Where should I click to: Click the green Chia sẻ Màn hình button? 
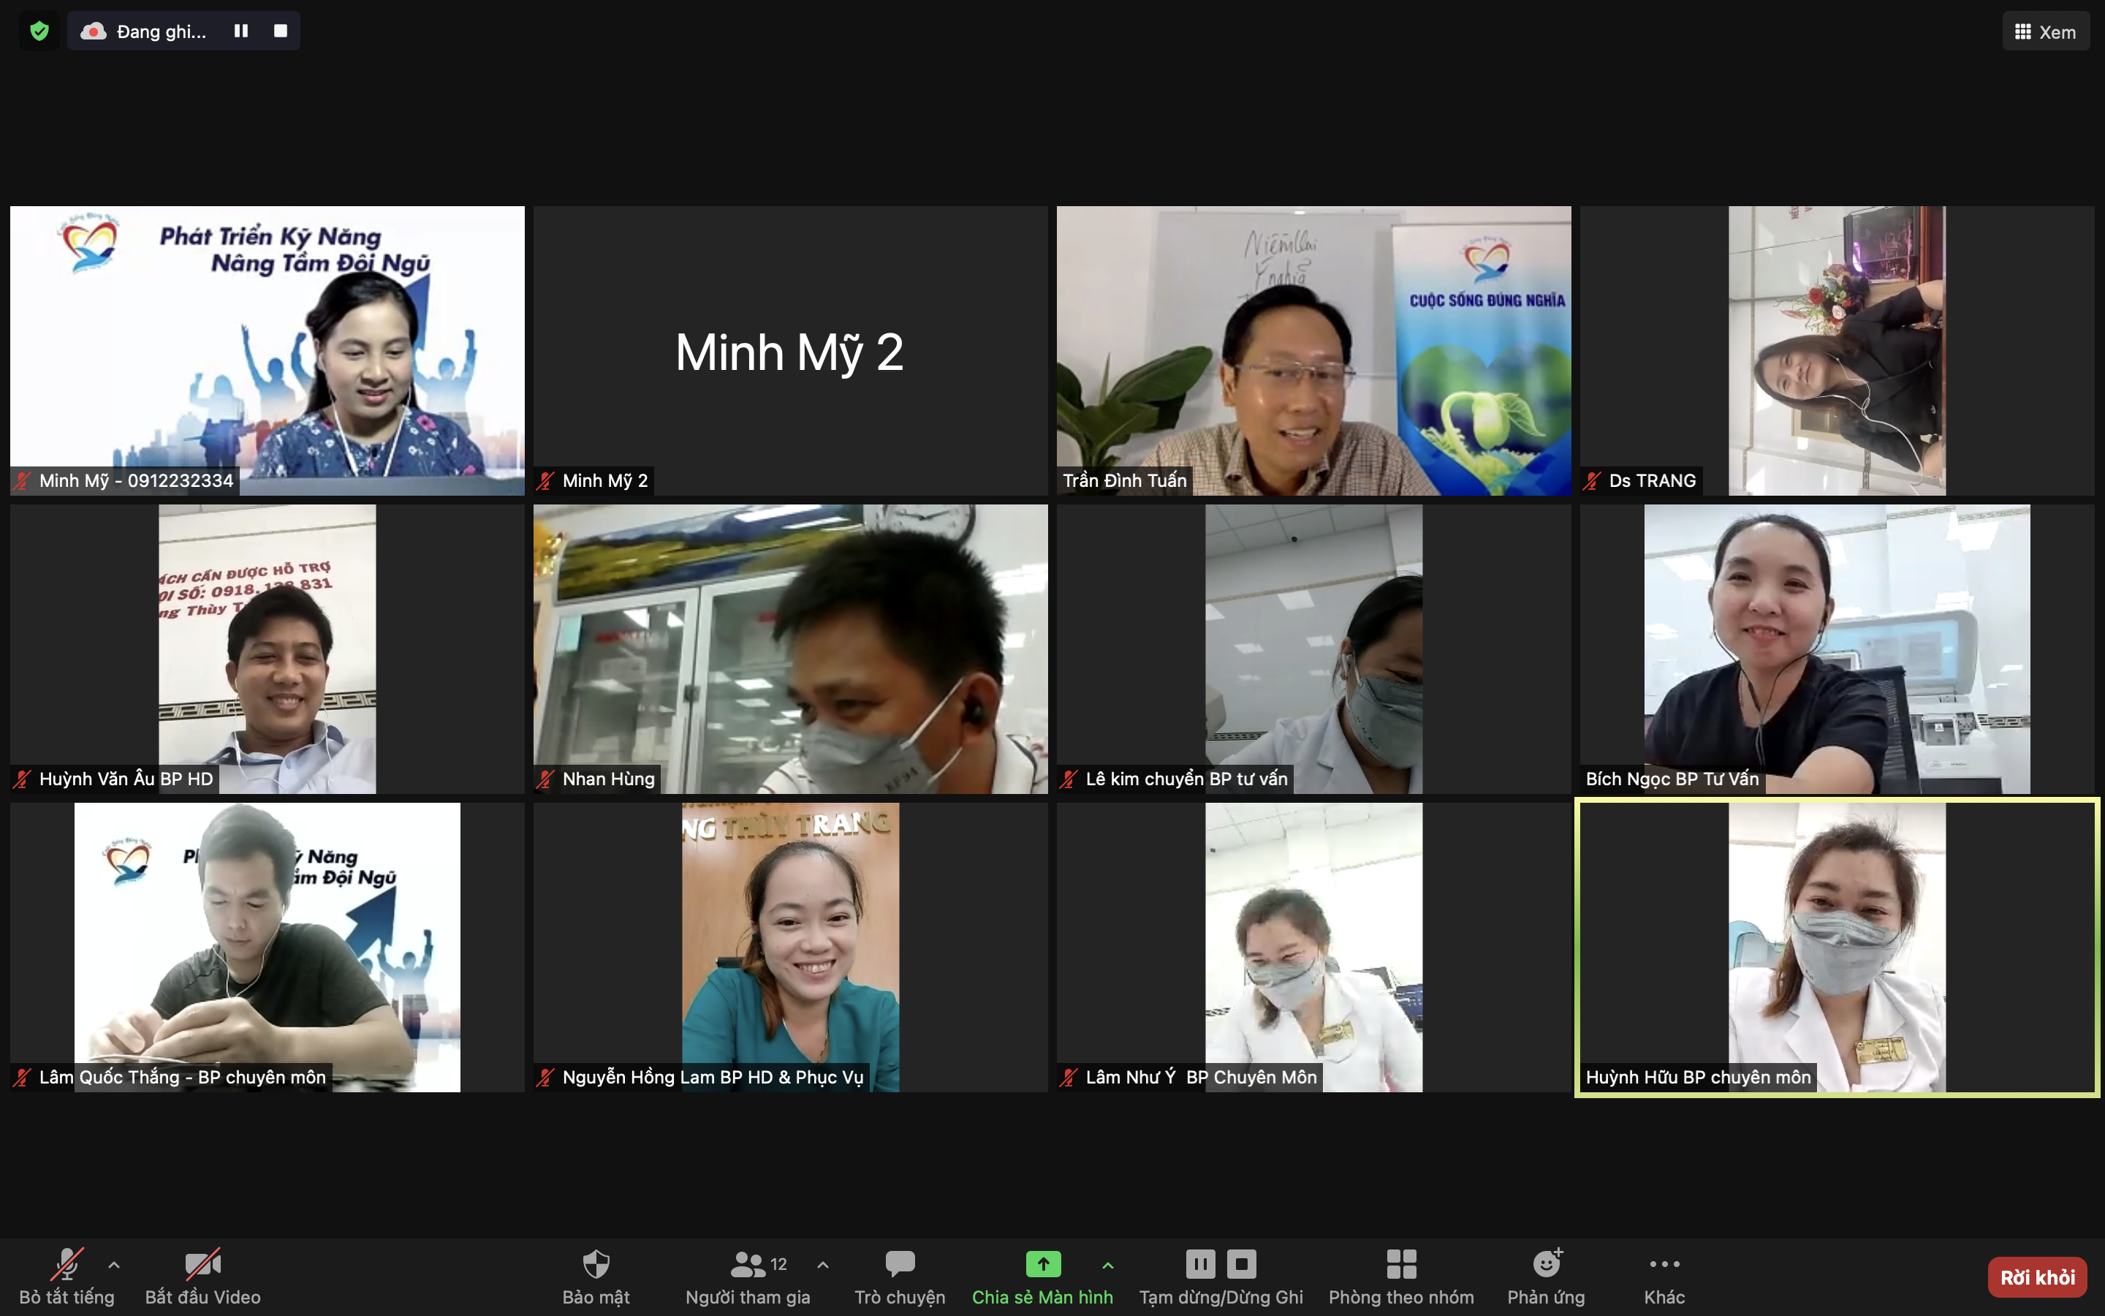coord(1042,1265)
